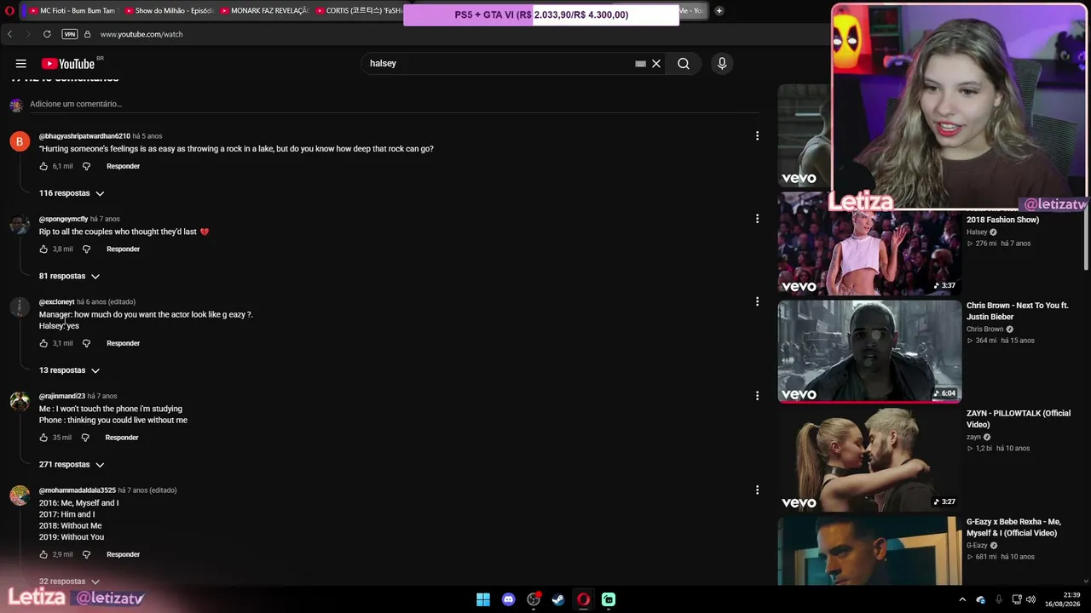Viewport: 1091px width, 613px height.
Task: Open options for mohammadaldala3525's comment
Action: click(x=757, y=490)
